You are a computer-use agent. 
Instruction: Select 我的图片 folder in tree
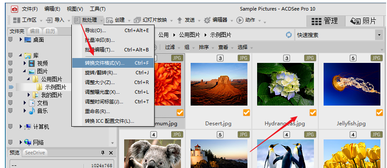pyautogui.click(x=52, y=95)
